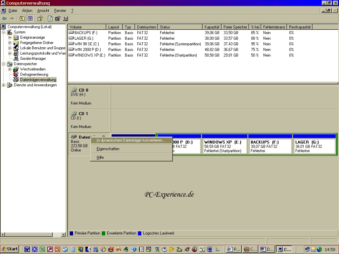Collapse the System tree node
The image size is (339, 254).
coord(3,32)
